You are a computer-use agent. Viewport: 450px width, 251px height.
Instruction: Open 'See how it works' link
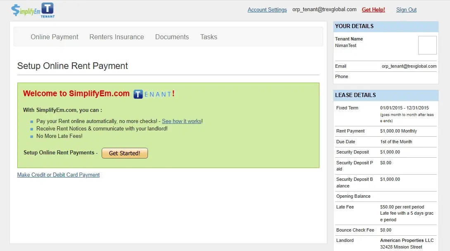pos(181,121)
